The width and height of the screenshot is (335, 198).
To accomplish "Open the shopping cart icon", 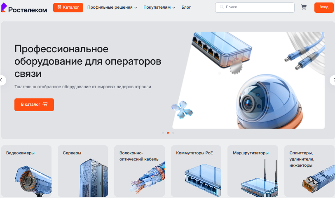I will (x=304, y=7).
